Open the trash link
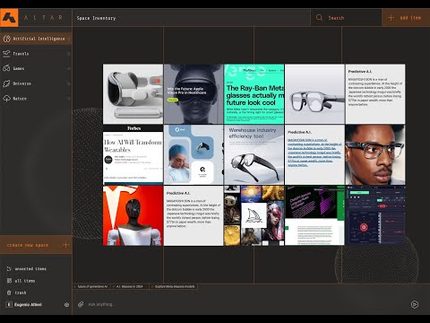 click(21, 292)
